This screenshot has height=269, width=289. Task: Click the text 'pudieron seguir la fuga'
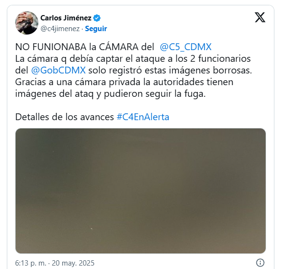tap(155, 94)
